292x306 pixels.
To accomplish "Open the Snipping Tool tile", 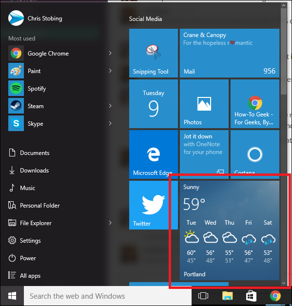I will 154,53.
